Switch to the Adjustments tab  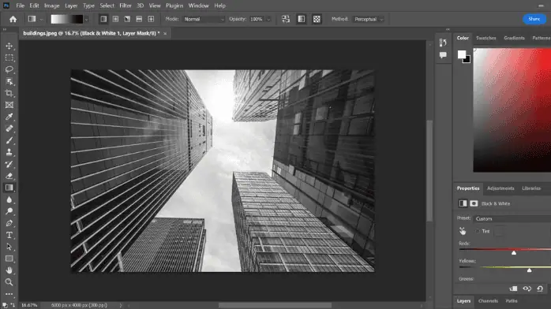click(500, 188)
